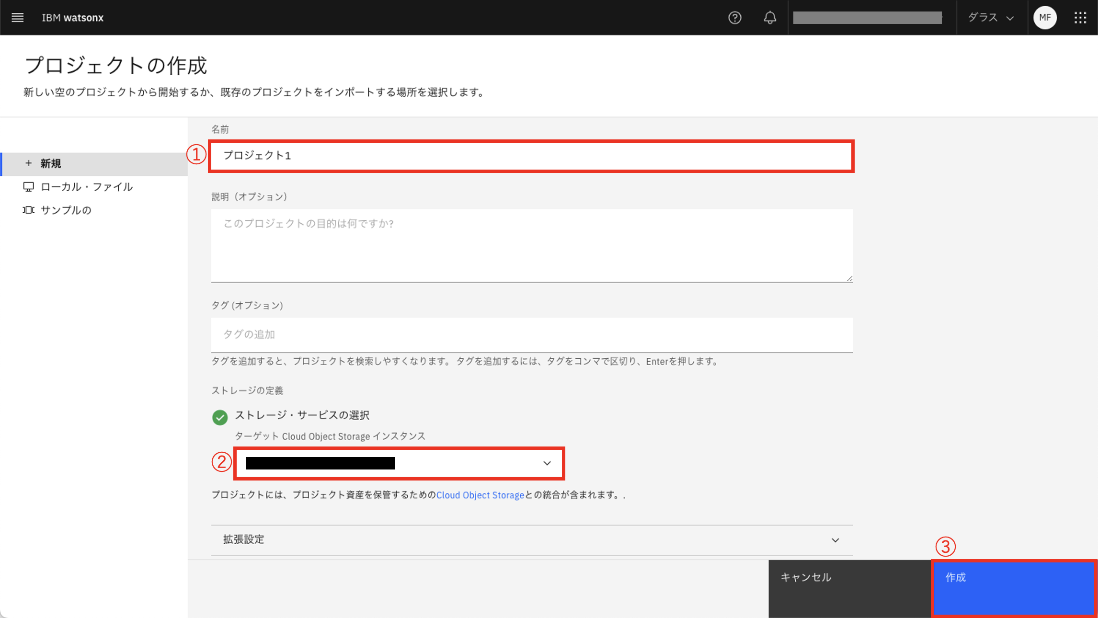1099x618 pixels.
Task: Open the hamburger navigation menu
Action: [x=18, y=18]
